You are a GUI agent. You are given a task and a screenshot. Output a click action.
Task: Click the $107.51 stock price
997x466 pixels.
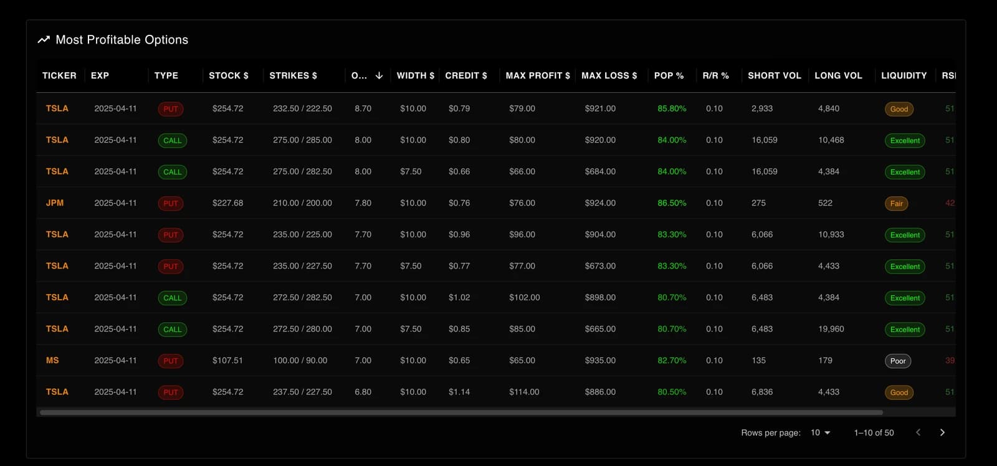click(227, 361)
